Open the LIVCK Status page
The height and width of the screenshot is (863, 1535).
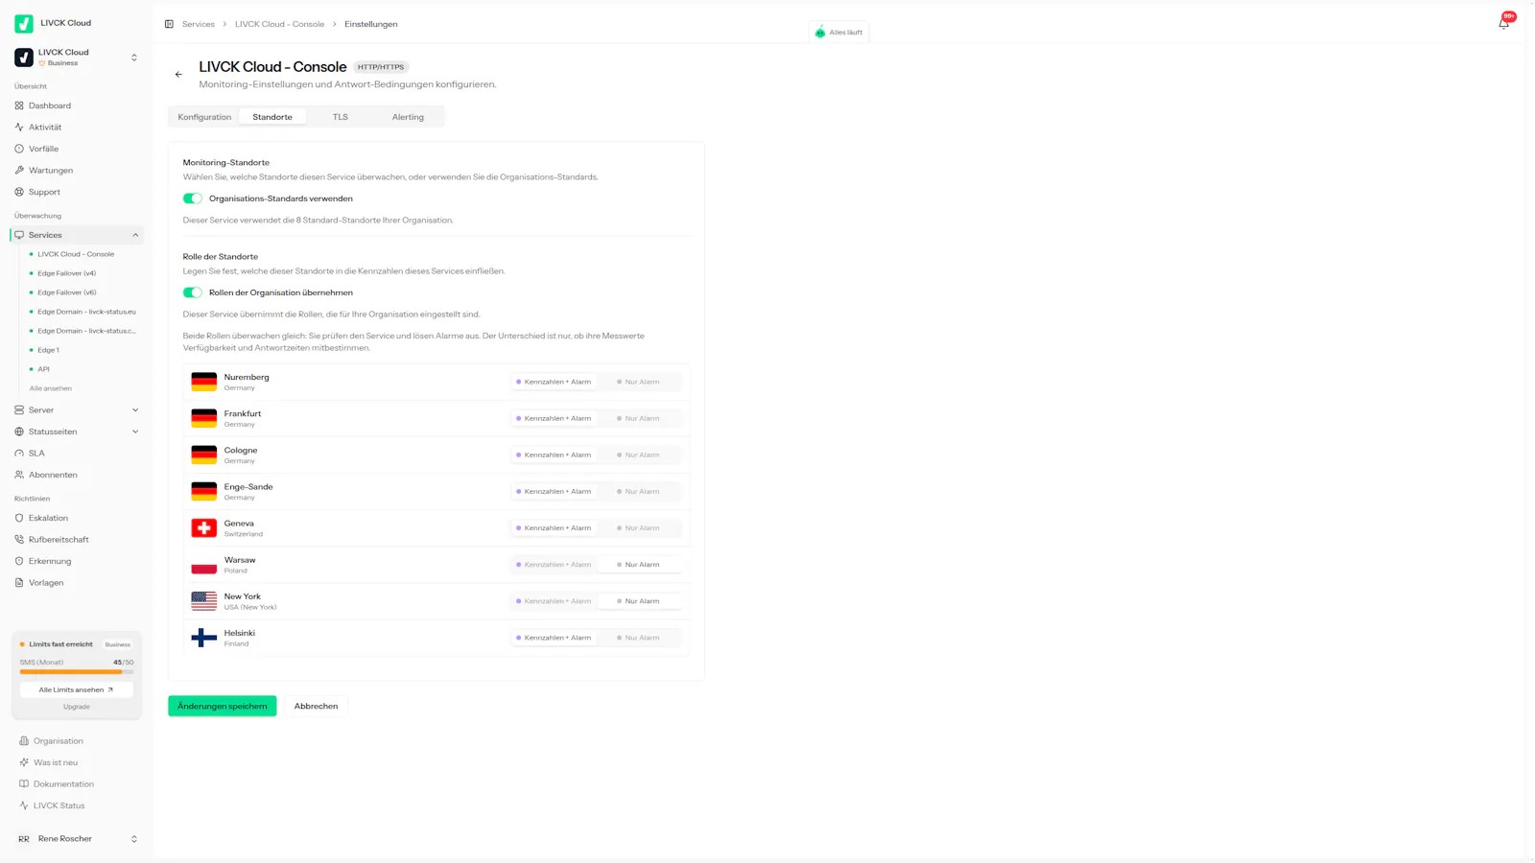77,805
